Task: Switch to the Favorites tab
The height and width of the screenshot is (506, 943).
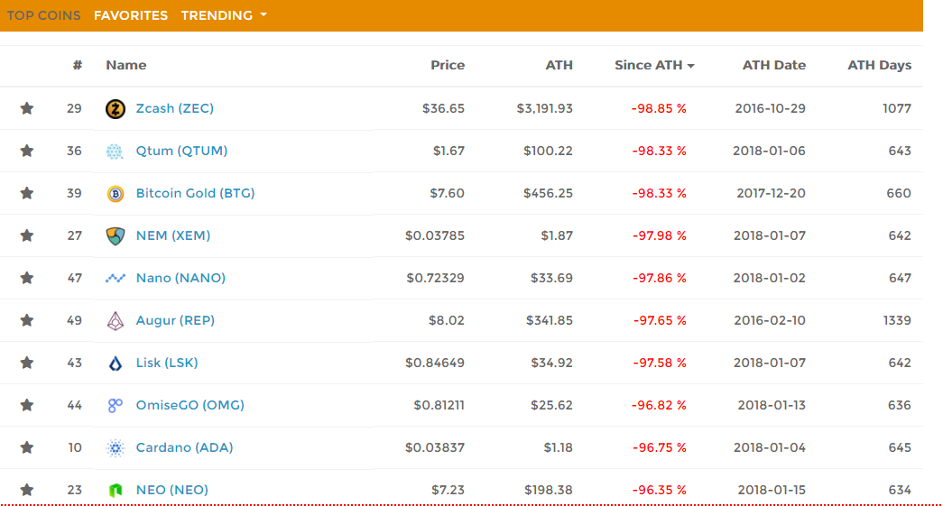Action: pyautogui.click(x=131, y=15)
